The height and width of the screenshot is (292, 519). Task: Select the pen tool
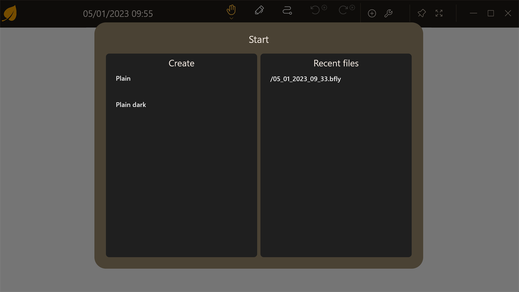(259, 10)
